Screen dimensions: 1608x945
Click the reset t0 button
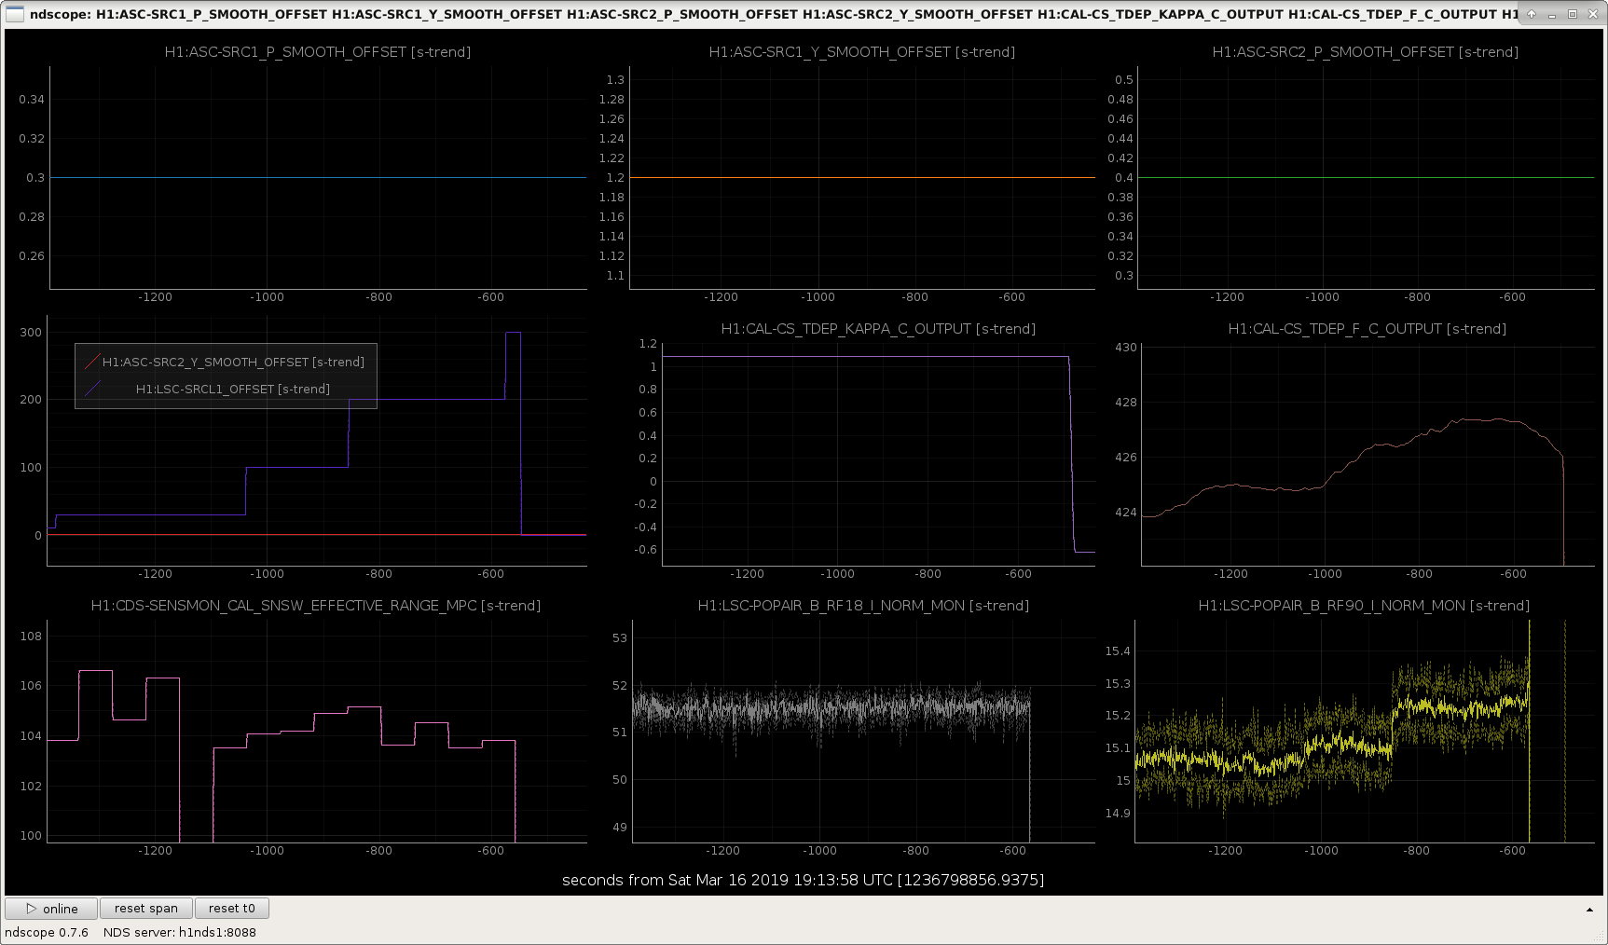click(232, 909)
